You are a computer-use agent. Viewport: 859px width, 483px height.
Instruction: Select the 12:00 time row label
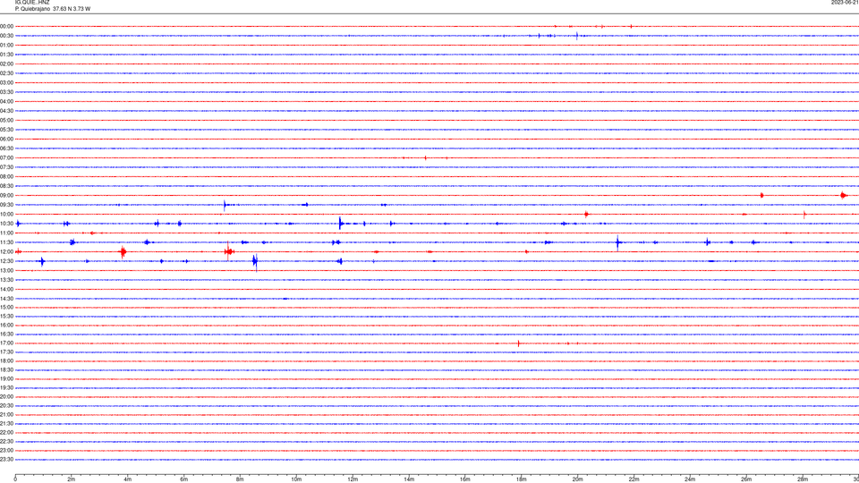(x=6, y=252)
